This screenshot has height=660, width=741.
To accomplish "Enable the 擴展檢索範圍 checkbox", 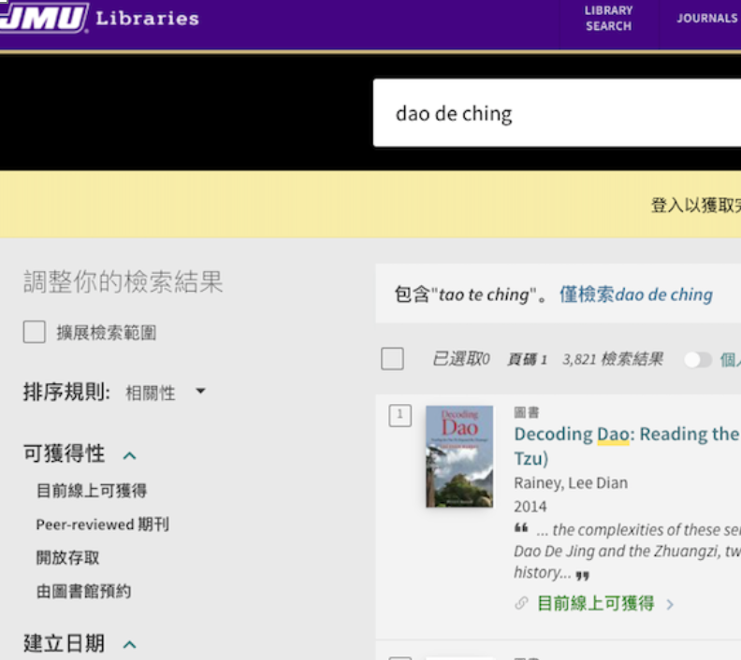I will (35, 332).
